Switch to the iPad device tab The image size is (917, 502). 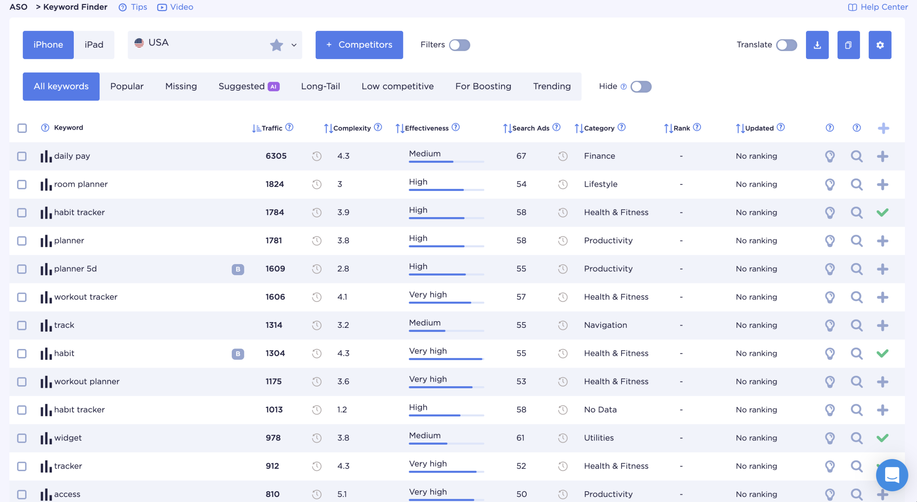(x=94, y=45)
